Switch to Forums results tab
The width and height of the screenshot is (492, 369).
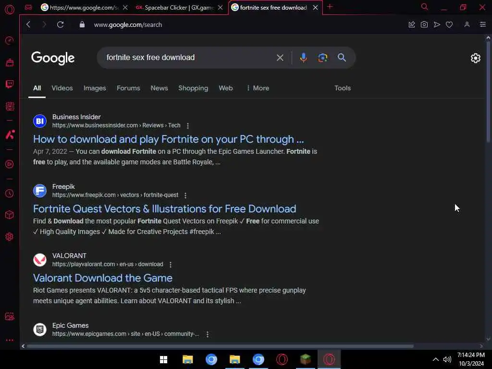128,88
